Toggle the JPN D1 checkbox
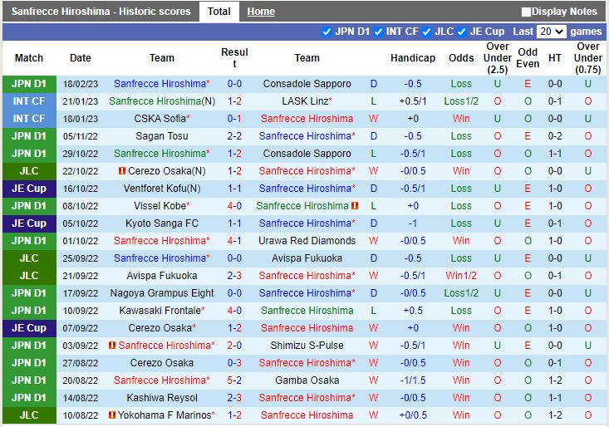This screenshot has height=427, width=609. (x=327, y=32)
